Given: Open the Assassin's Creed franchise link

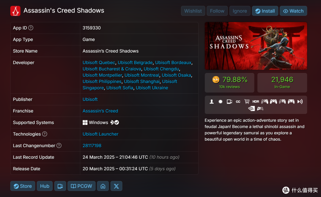Looking at the screenshot, I should pos(100,111).
